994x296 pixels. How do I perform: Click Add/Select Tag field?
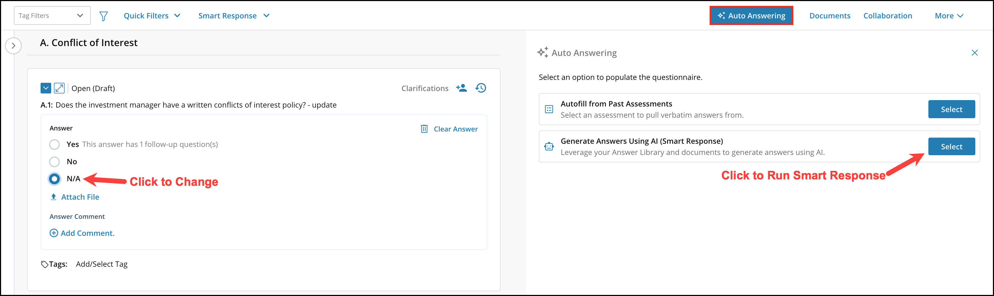point(101,264)
